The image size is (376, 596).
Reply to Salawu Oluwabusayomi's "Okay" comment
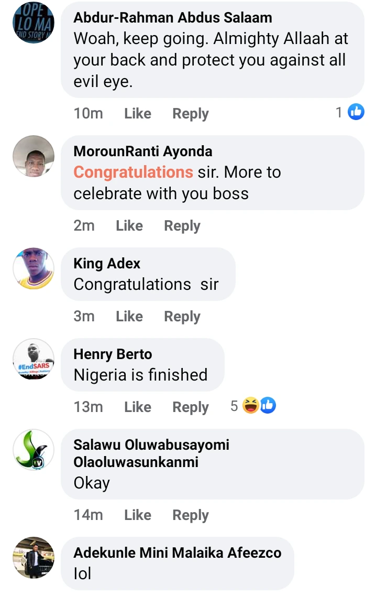(191, 515)
